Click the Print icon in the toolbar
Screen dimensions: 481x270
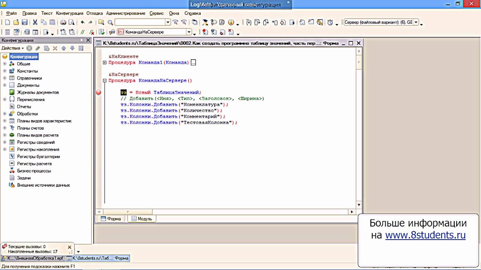[x=63, y=22]
